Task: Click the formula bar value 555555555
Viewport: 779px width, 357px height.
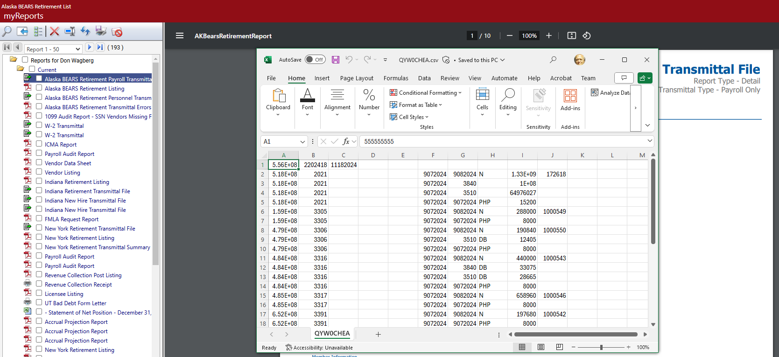Action: pyautogui.click(x=379, y=141)
